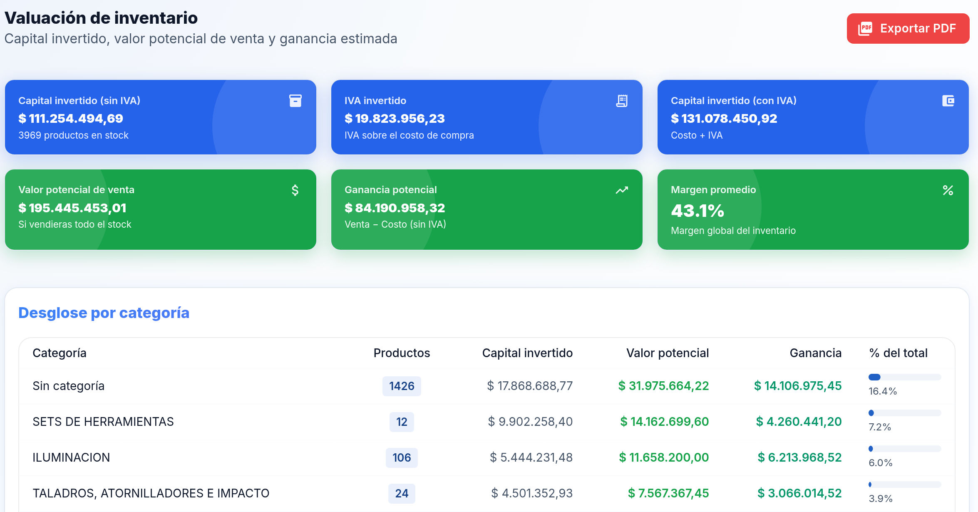This screenshot has height=512, width=978.
Task: Click the 3.9% progress bar
Action: 905,485
